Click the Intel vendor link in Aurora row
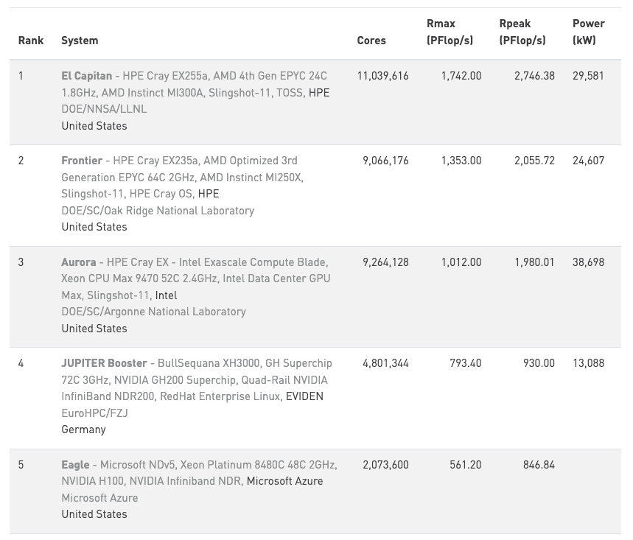The width and height of the screenshot is (633, 540). [x=166, y=295]
